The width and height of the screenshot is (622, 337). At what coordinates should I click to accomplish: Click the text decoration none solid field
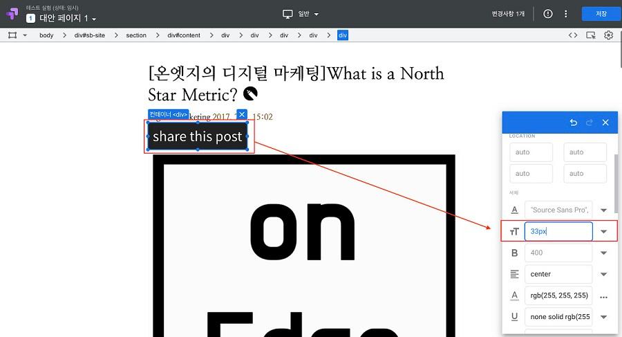tap(558, 317)
